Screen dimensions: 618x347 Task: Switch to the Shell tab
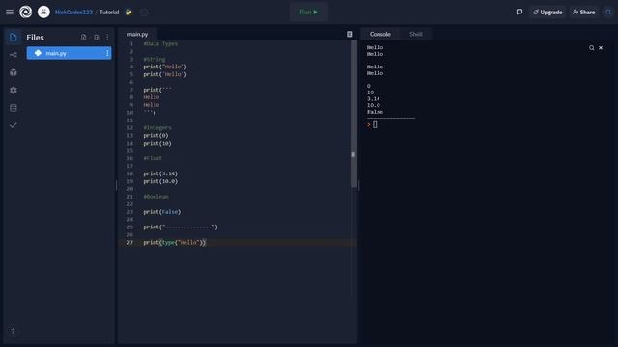click(x=416, y=35)
